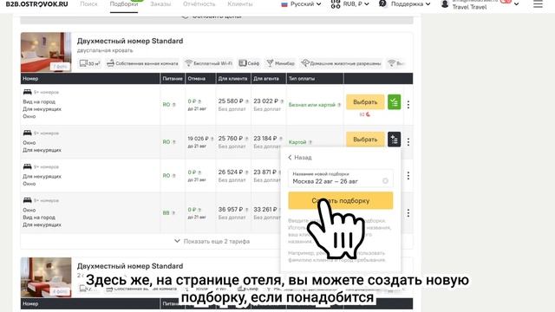The height and width of the screenshot is (312, 555).
Task: Click Назад in the selection popup
Action: (300, 158)
